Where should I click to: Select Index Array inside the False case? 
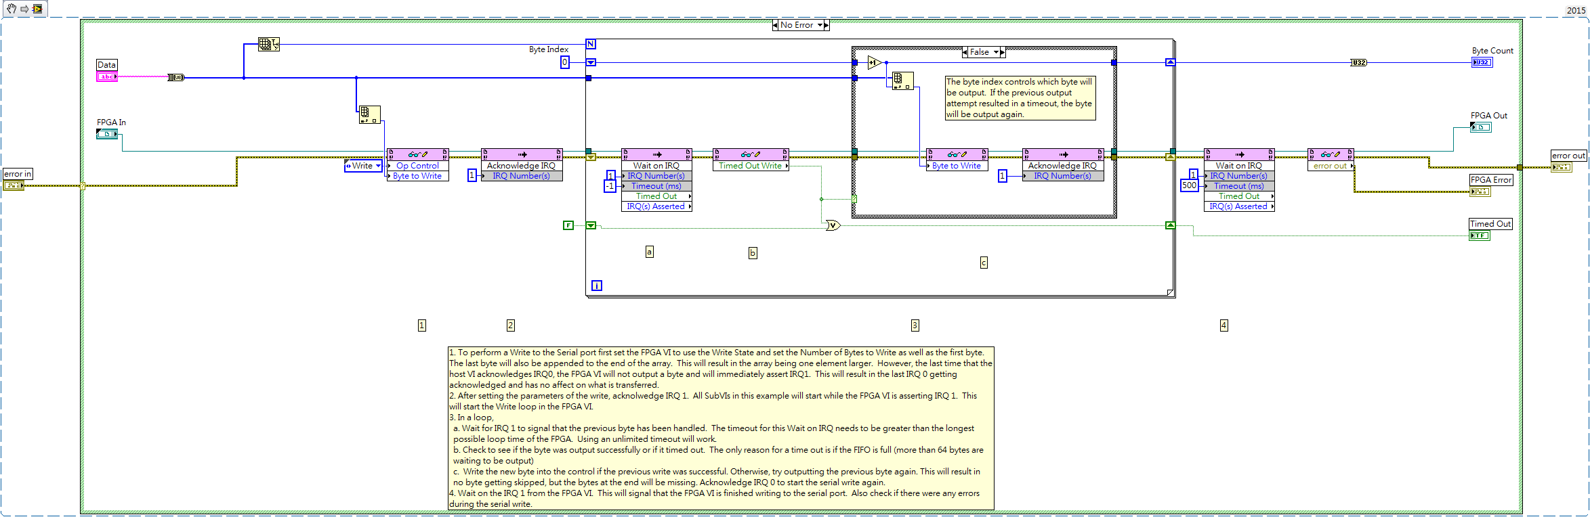(x=903, y=81)
